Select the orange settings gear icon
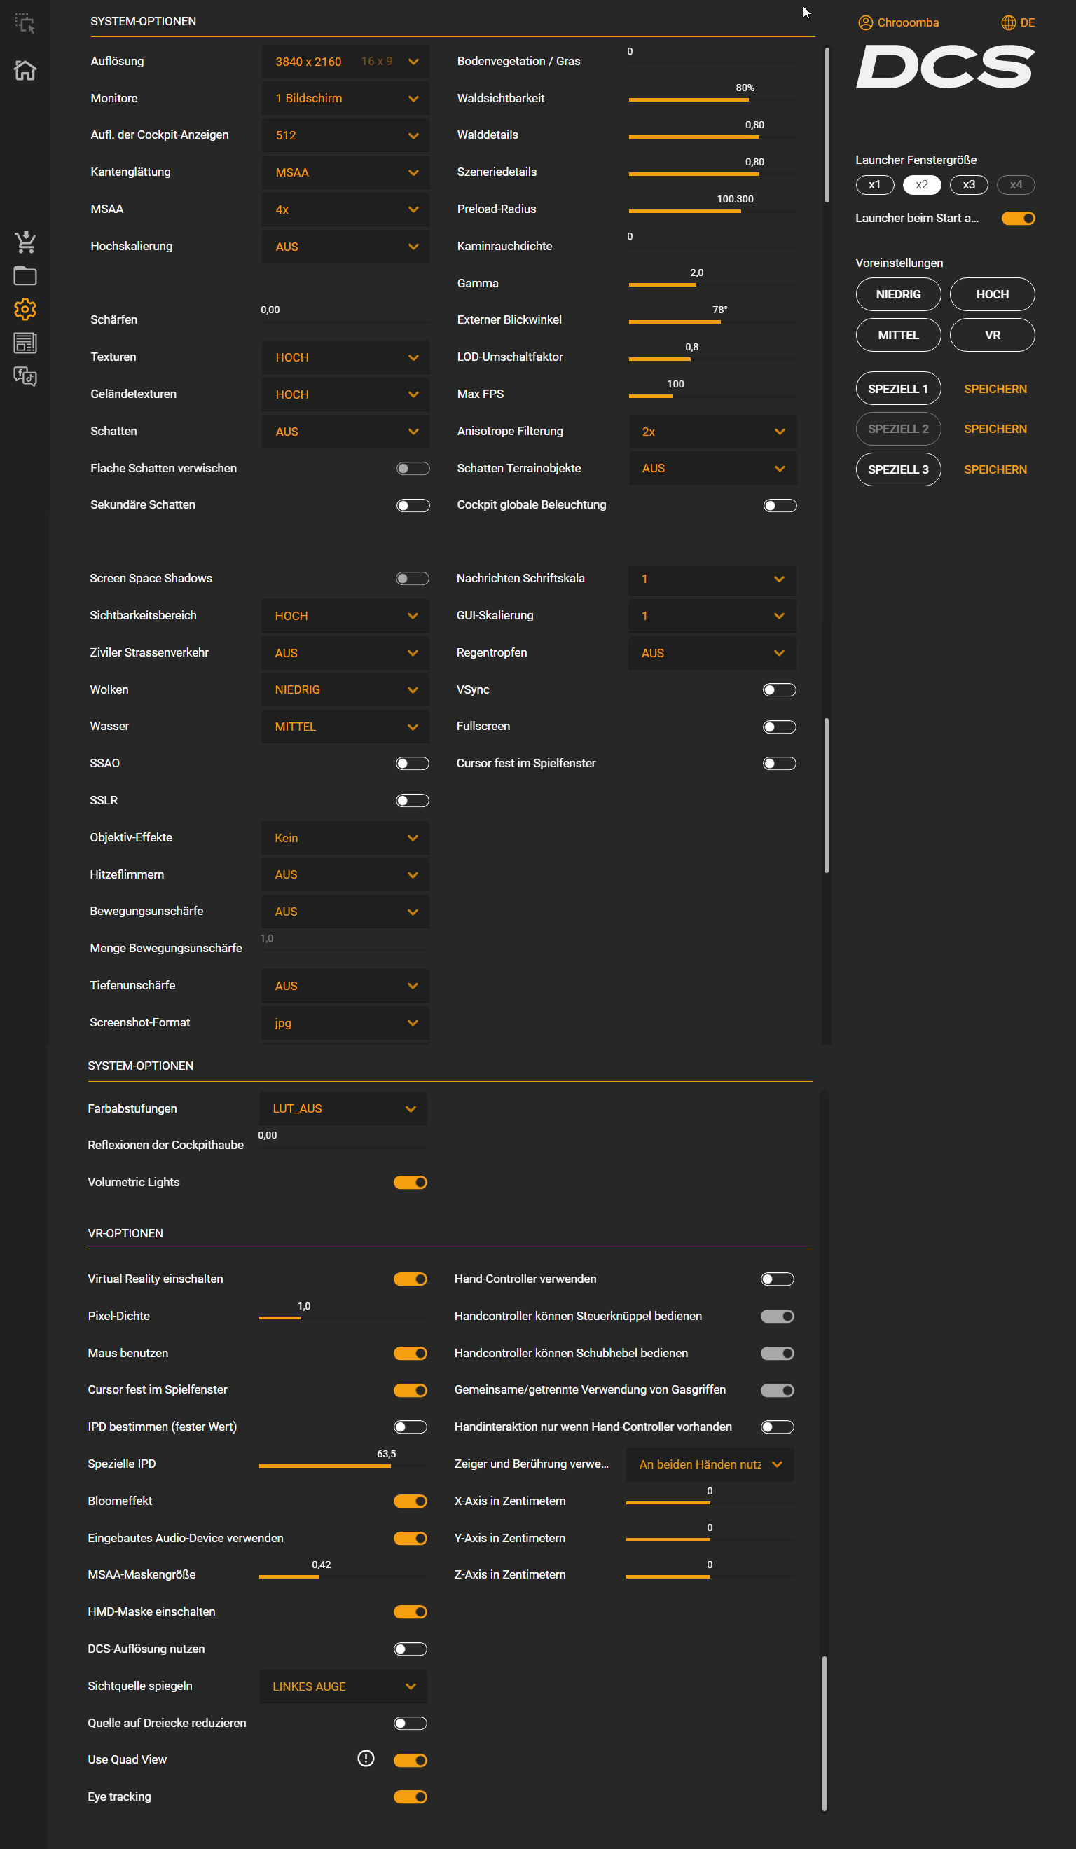The image size is (1076, 1849). (25, 309)
